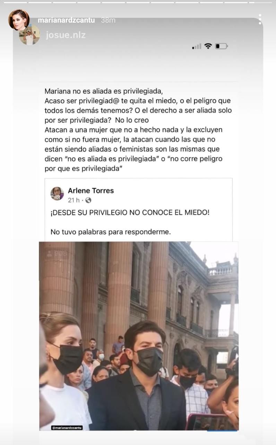Click the Wi-Fi status icon
This screenshot has width=276, height=445.
(208, 46)
